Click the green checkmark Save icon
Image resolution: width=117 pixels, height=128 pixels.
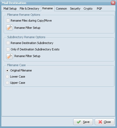click(79, 122)
